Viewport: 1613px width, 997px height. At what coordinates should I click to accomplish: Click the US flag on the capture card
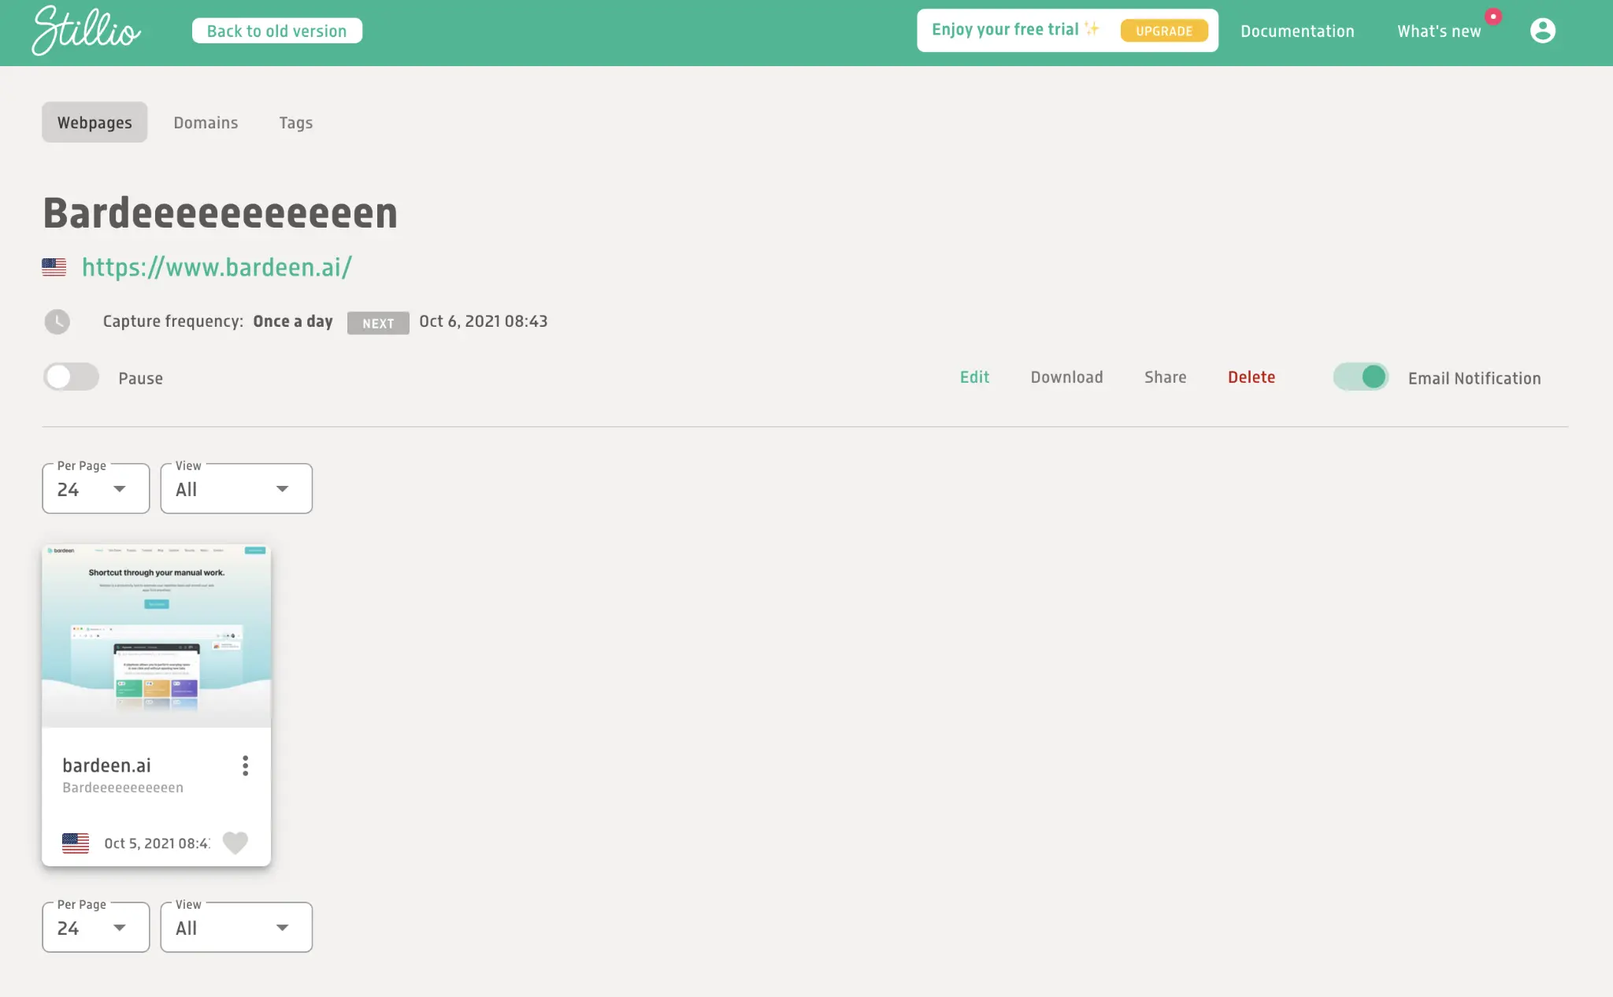(x=76, y=843)
